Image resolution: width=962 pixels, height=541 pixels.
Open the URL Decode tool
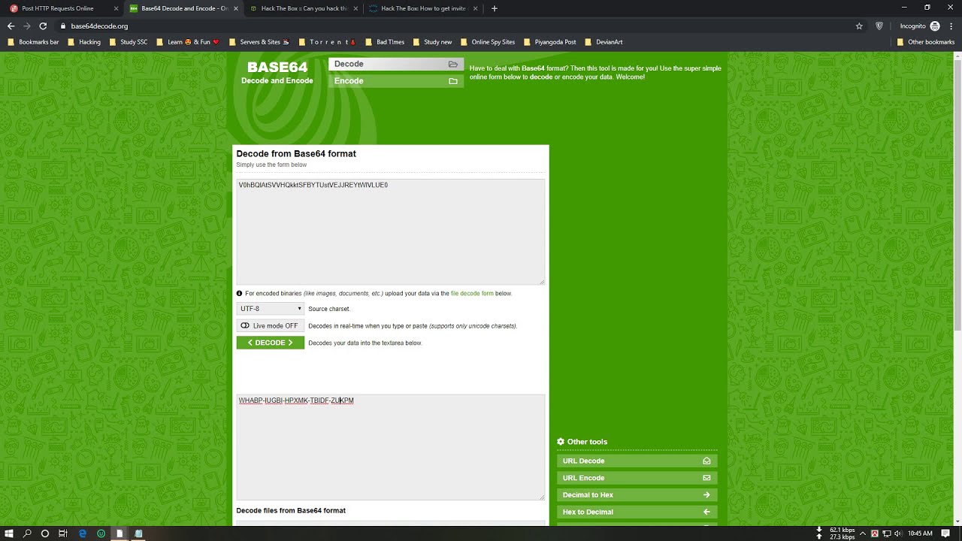point(637,461)
